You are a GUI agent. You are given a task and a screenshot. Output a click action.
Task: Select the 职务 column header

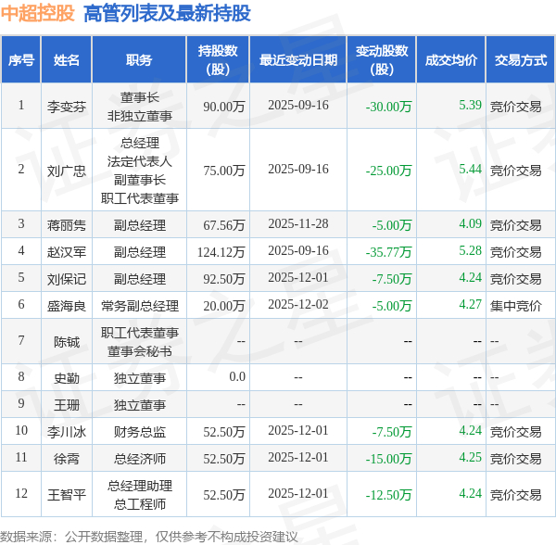[x=139, y=60]
